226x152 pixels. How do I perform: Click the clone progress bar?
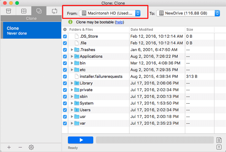point(155,140)
